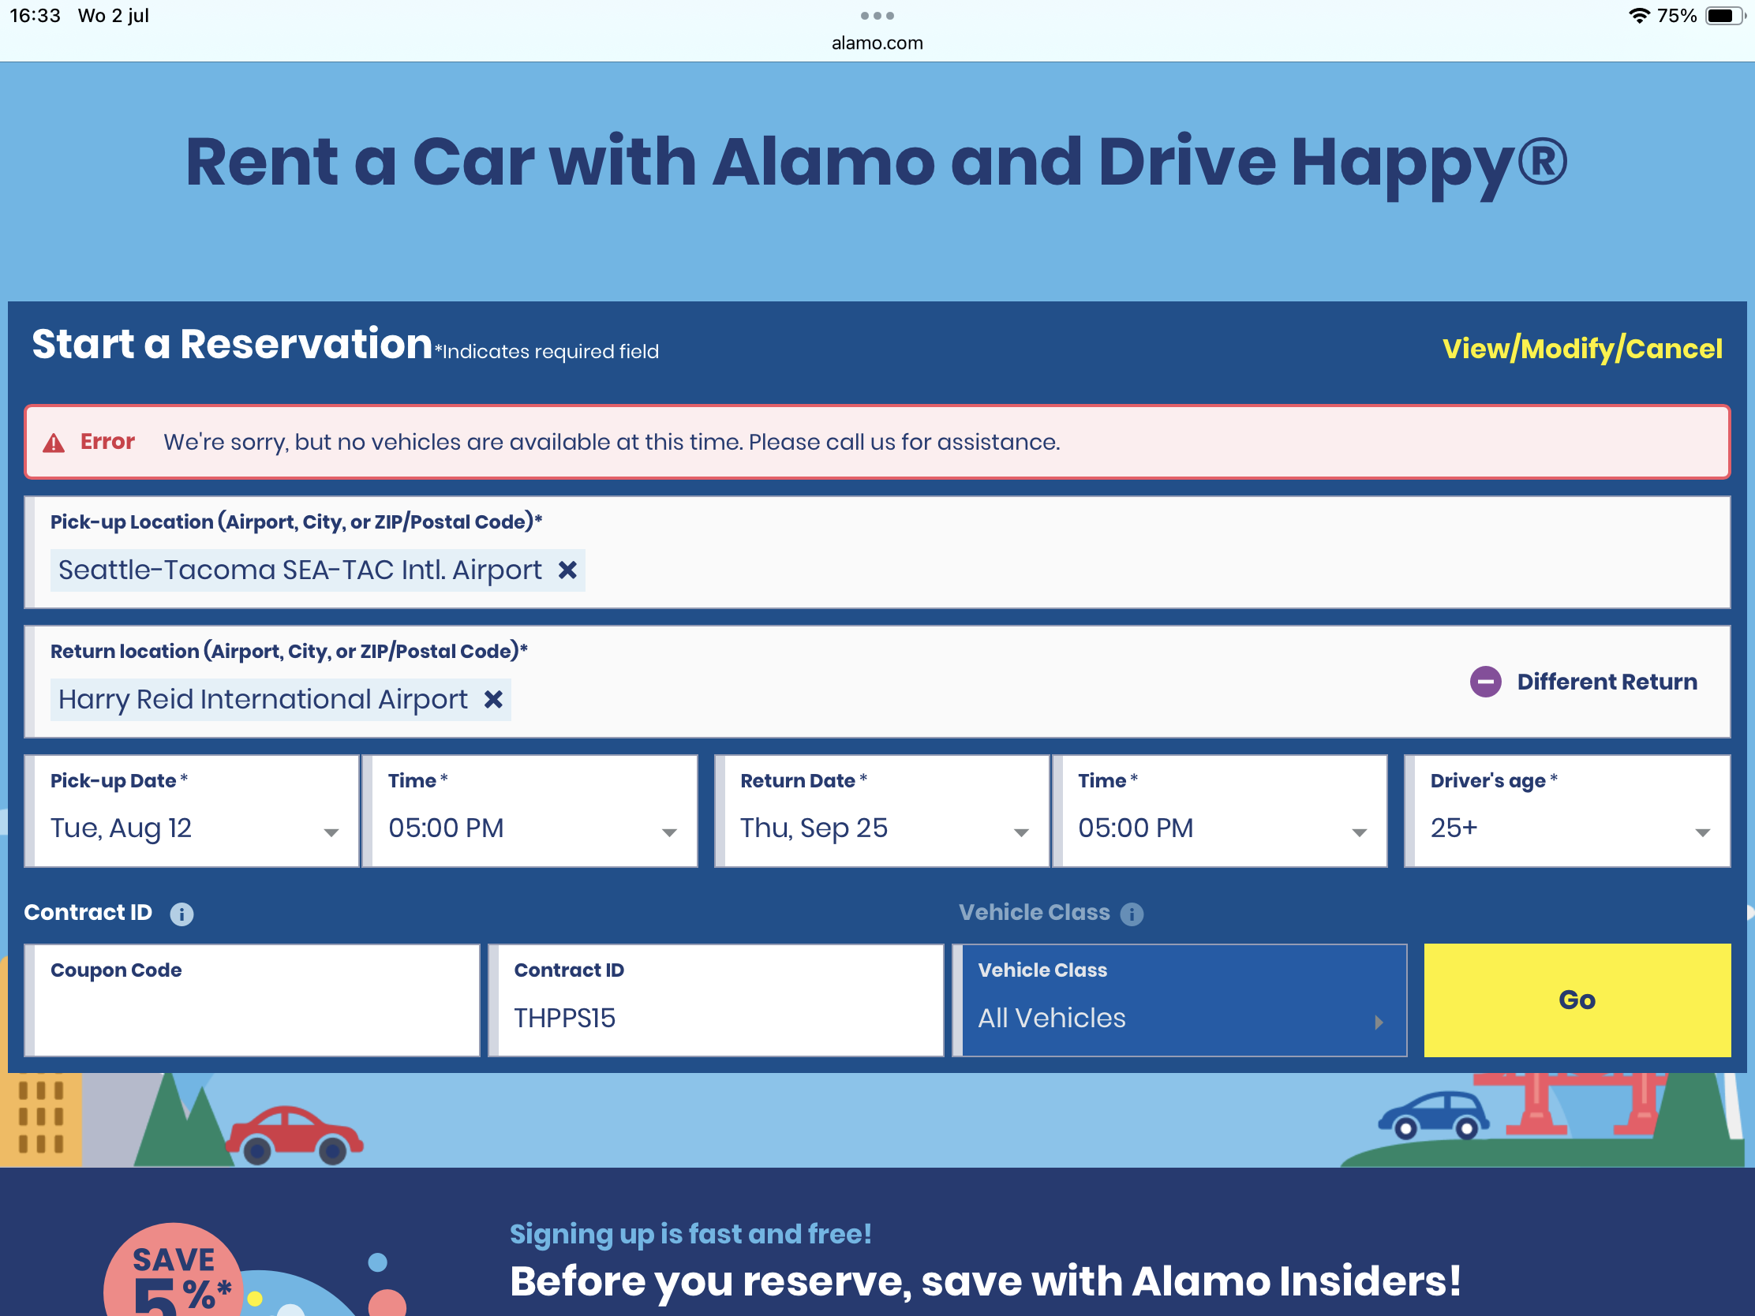Tap the three-dot menu above address bar
The height and width of the screenshot is (1316, 1755).
[x=877, y=16]
